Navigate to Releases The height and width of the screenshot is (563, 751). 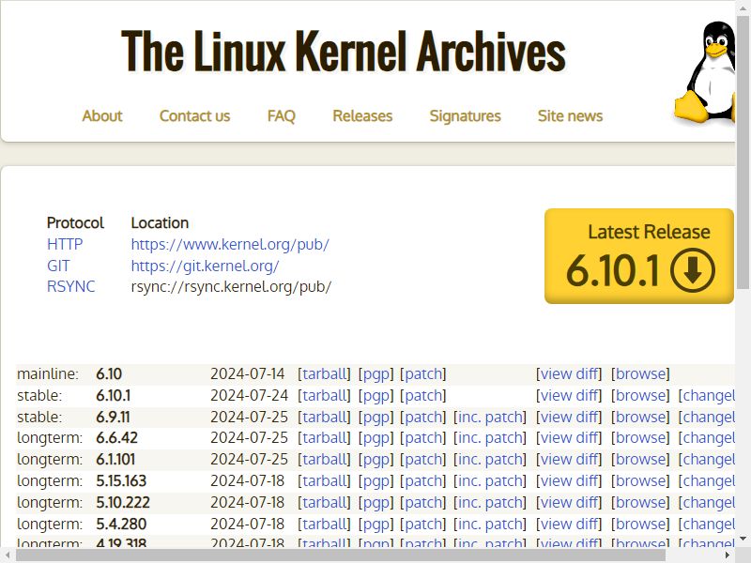click(362, 115)
